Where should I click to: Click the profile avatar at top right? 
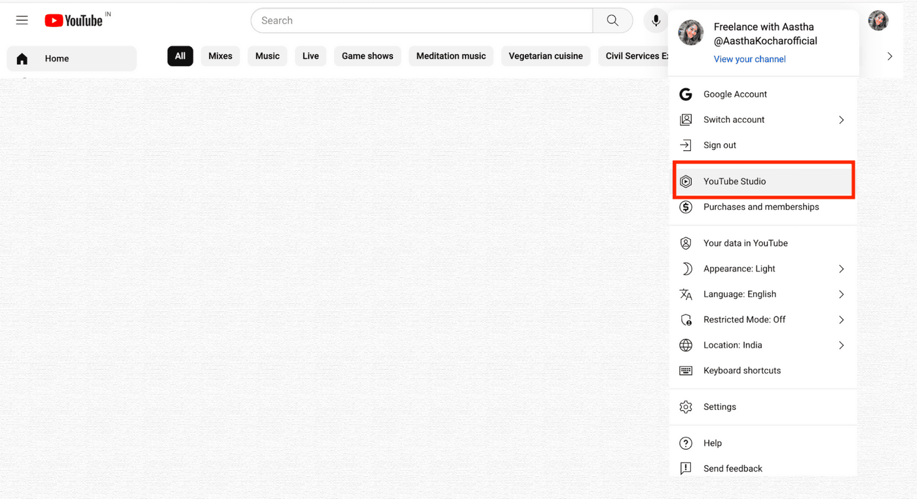(878, 20)
